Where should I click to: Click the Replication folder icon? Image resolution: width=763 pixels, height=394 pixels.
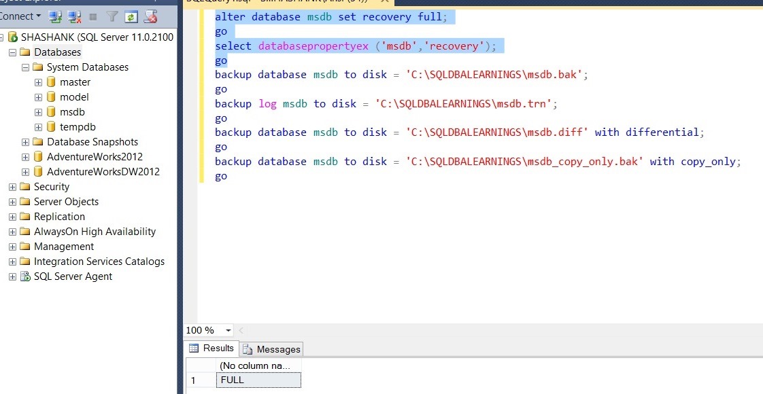point(24,217)
